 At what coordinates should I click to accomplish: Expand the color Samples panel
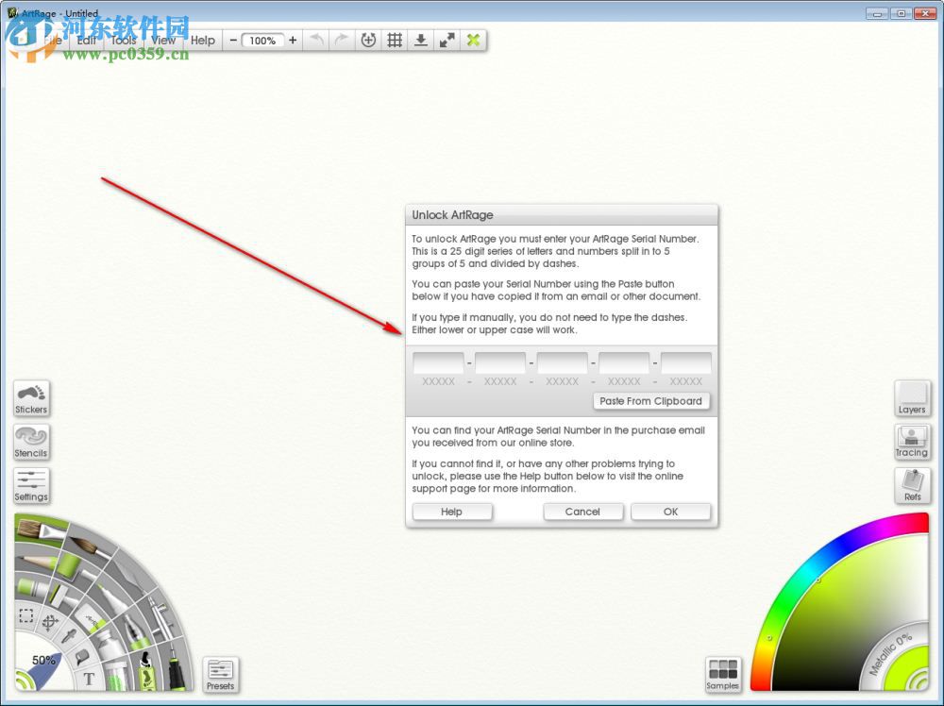[722, 674]
